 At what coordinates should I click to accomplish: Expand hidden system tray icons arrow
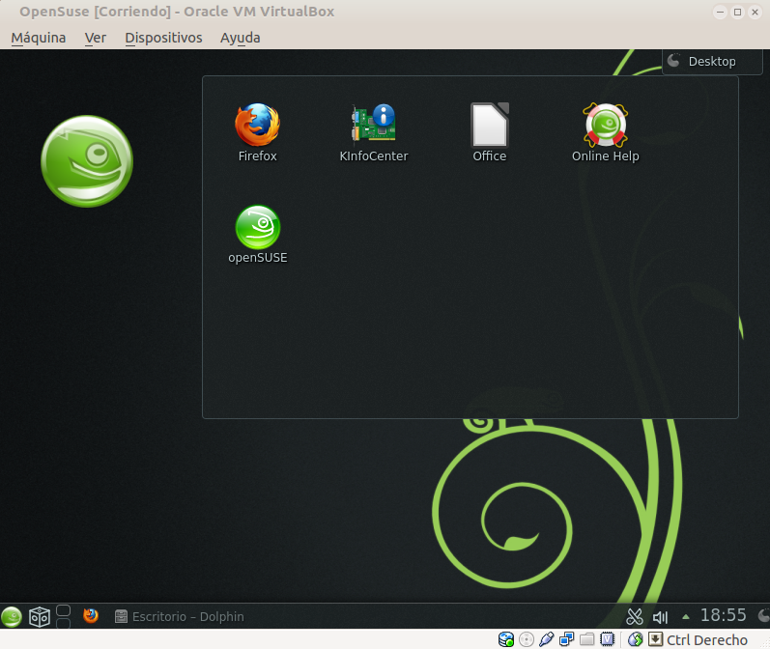pyautogui.click(x=686, y=616)
